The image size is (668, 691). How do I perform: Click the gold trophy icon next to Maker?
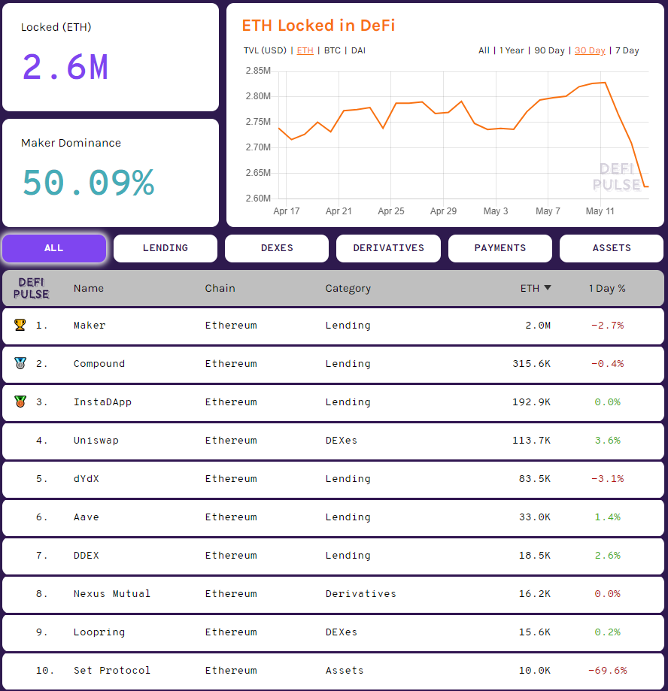click(20, 325)
